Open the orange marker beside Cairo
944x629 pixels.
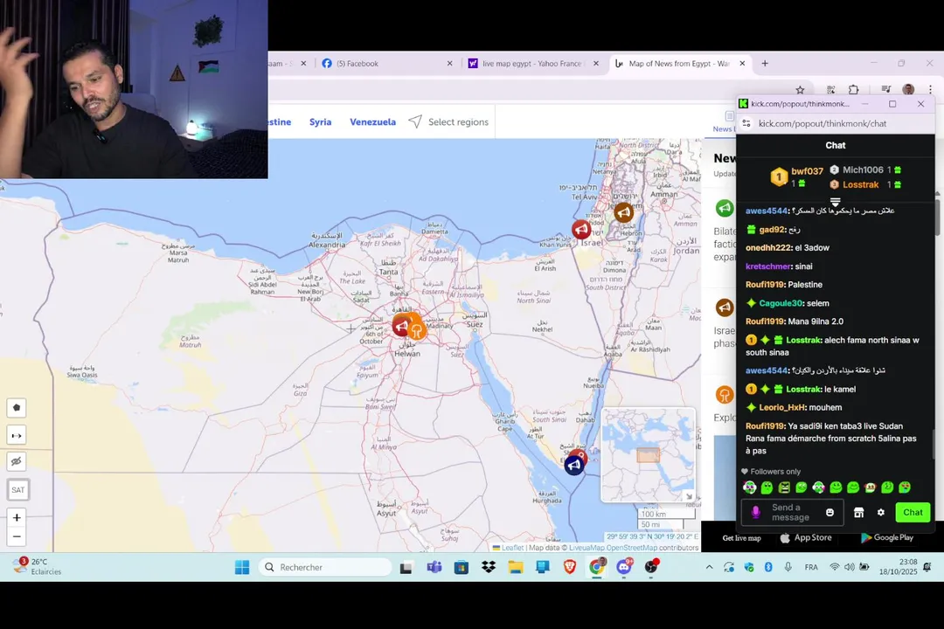(x=417, y=329)
